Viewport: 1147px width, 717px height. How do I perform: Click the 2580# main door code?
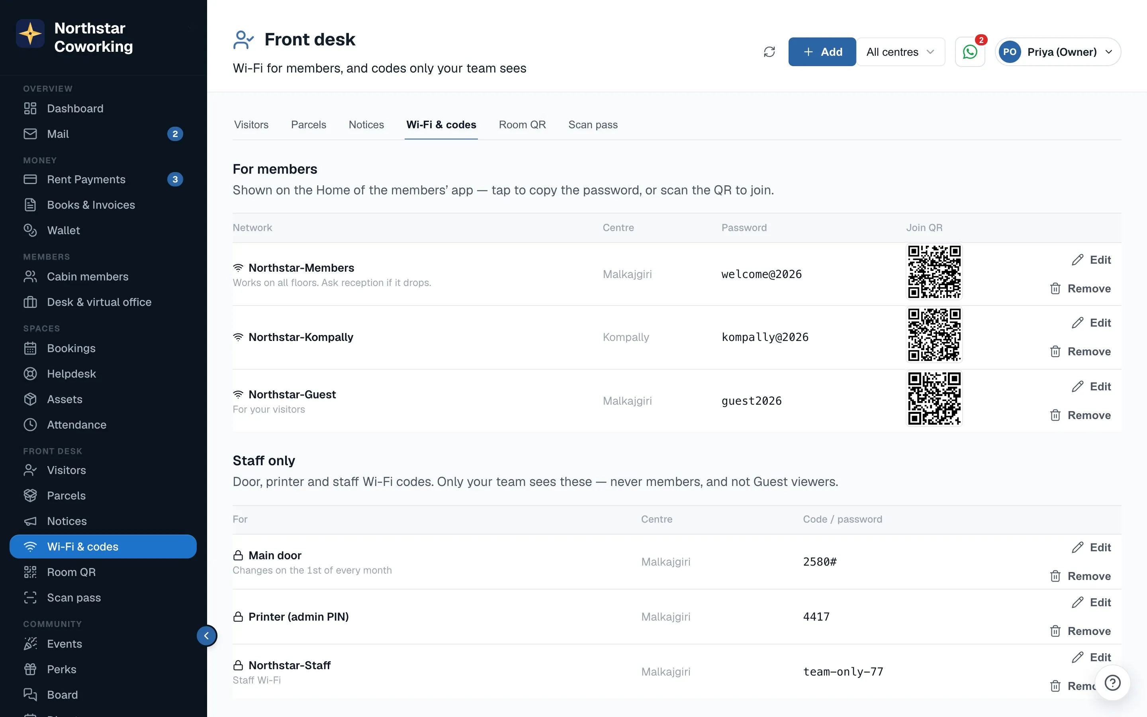pyautogui.click(x=820, y=562)
